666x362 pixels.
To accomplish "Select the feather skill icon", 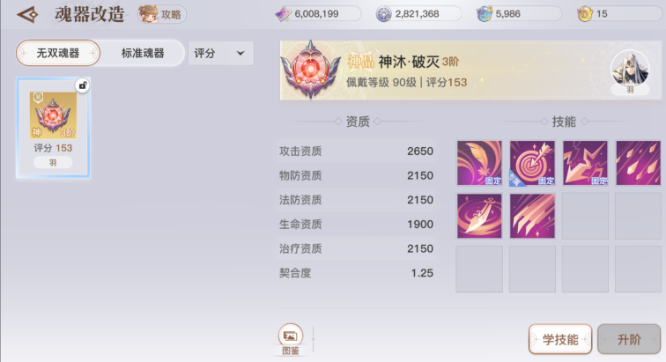I will 479,163.
